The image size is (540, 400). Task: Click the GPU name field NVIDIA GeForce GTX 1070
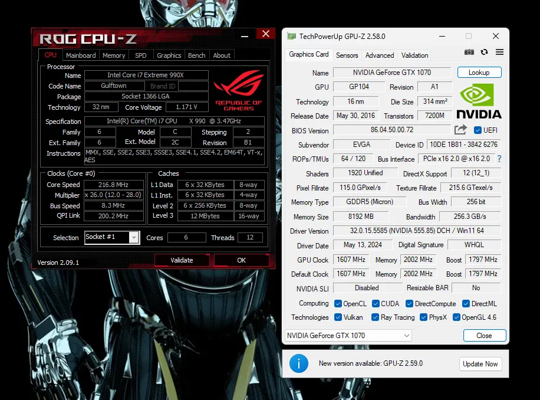(392, 73)
